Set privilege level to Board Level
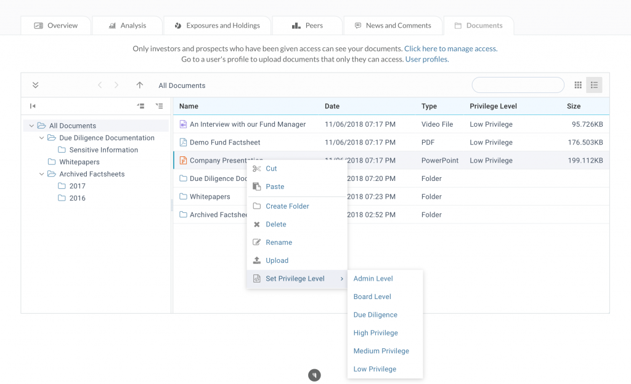Screen dimensions: 631x384 click(x=372, y=296)
